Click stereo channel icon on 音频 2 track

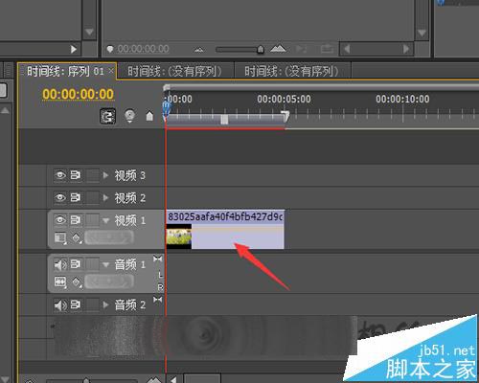click(157, 300)
